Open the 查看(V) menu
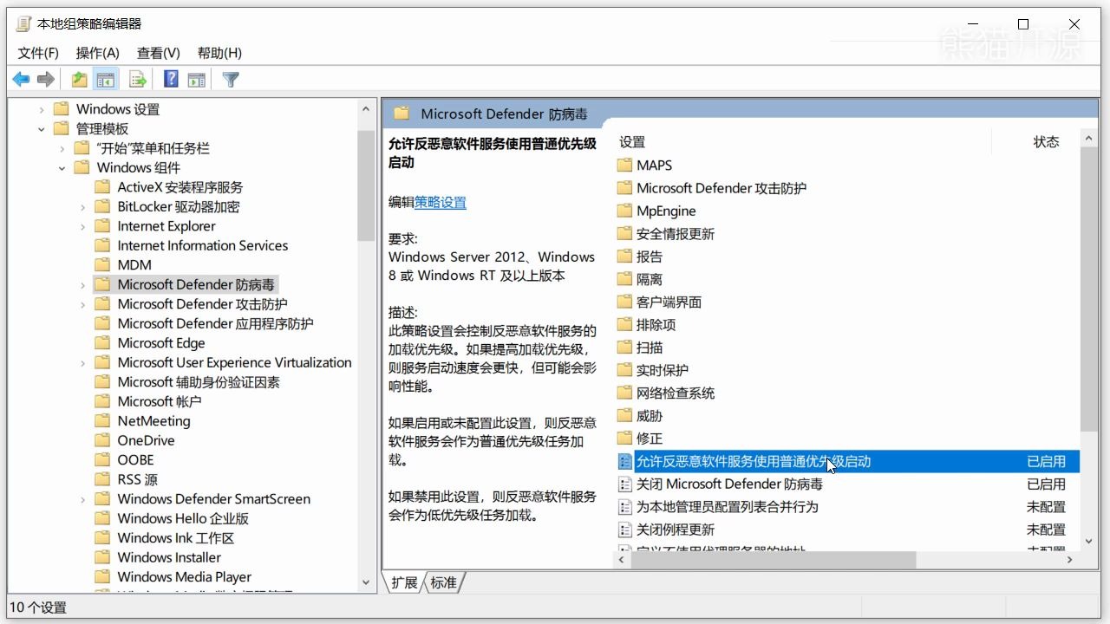This screenshot has width=1110, height=624. point(159,53)
